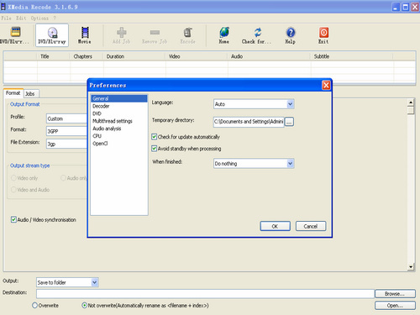The height and width of the screenshot is (315, 420).
Task: Click the Add Job plus icon
Action: click(x=121, y=33)
